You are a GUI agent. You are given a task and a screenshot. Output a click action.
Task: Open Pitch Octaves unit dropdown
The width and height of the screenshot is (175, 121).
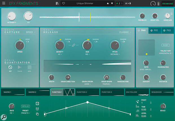tap(115, 54)
